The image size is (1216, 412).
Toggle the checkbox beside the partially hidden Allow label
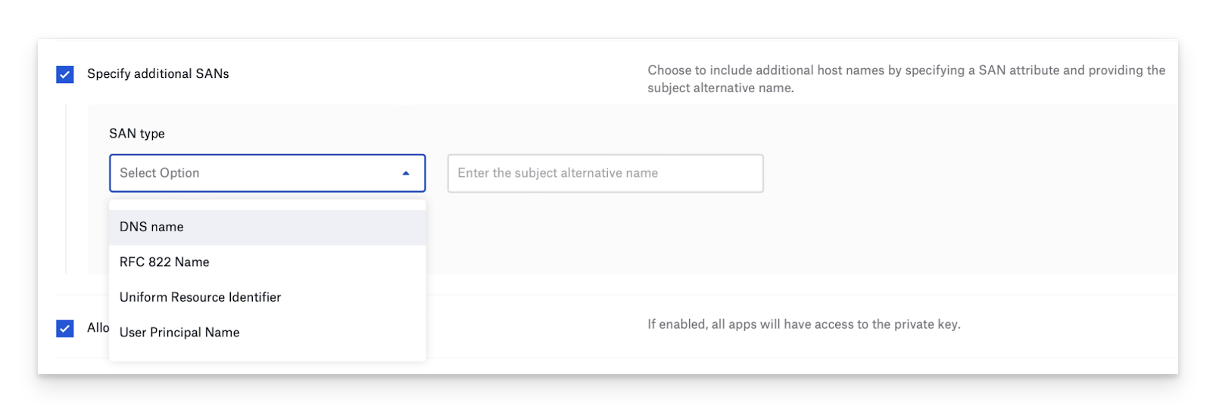(x=65, y=328)
